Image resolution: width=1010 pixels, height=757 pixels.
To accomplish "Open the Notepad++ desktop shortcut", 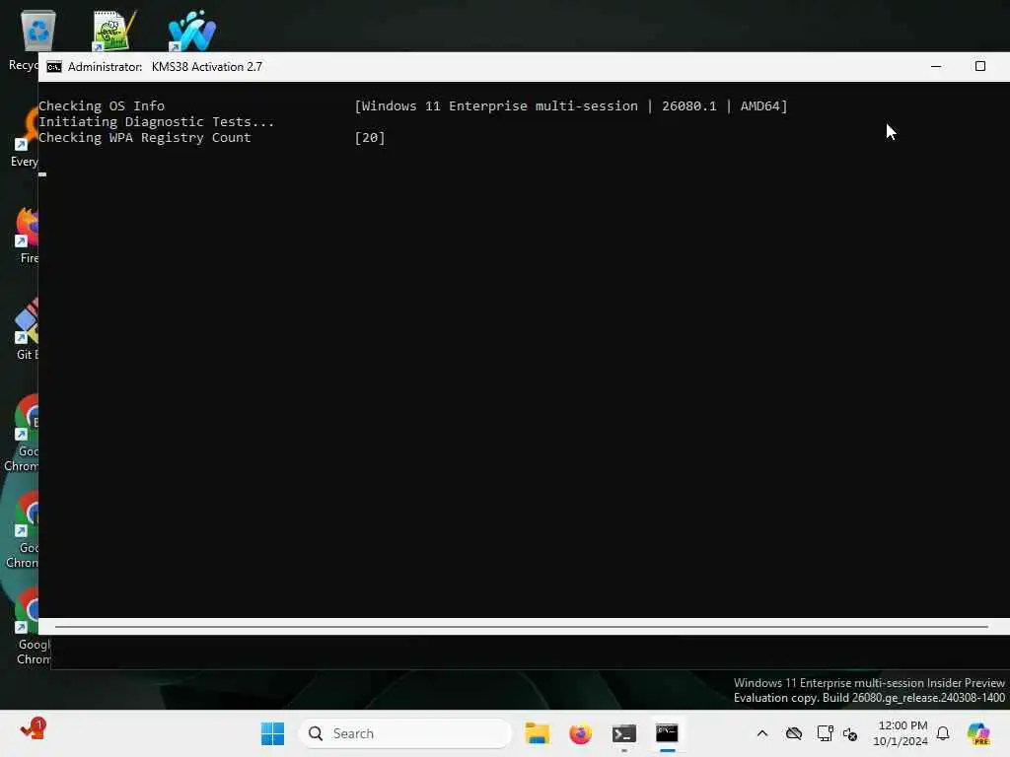I will point(113,31).
